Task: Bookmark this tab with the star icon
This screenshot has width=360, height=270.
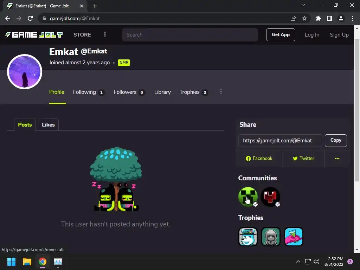Action: [304, 18]
